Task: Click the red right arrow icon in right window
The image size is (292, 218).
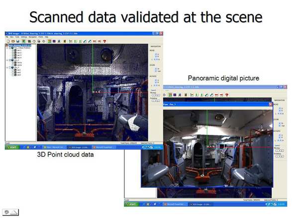Action: pyautogui.click(x=221, y=95)
